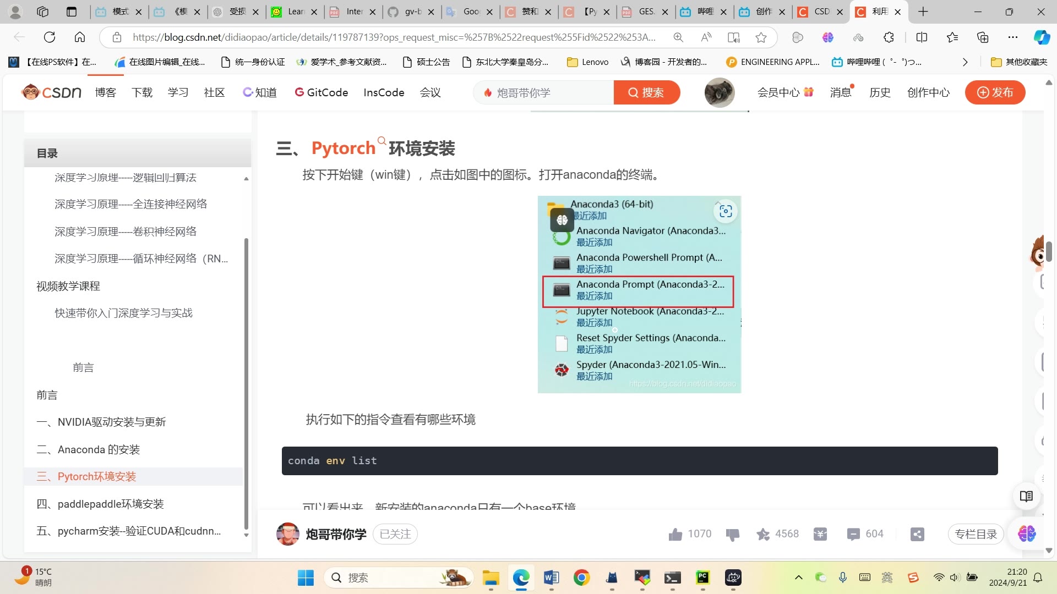The height and width of the screenshot is (594, 1057).
Task: Click the thumbs-down dislike icon
Action: (733, 534)
